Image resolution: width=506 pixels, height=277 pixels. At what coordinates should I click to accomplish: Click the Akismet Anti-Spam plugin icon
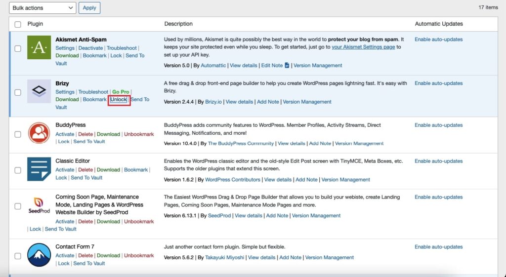pos(39,47)
